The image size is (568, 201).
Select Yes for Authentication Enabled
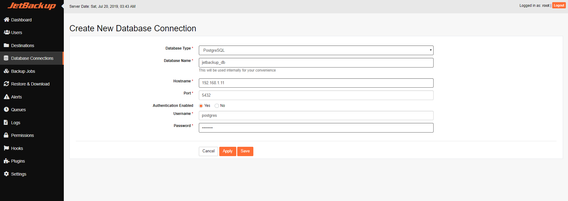[x=201, y=106]
